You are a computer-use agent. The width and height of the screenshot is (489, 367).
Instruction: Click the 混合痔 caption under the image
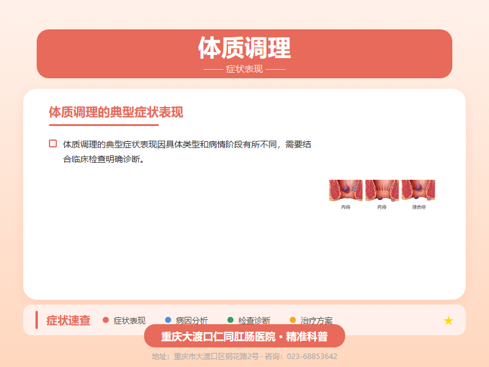tap(419, 207)
